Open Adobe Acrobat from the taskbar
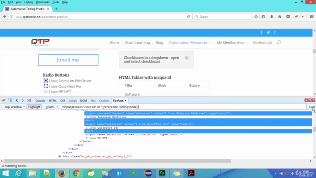Screen dimensions: 316x178 (x=191, y=173)
